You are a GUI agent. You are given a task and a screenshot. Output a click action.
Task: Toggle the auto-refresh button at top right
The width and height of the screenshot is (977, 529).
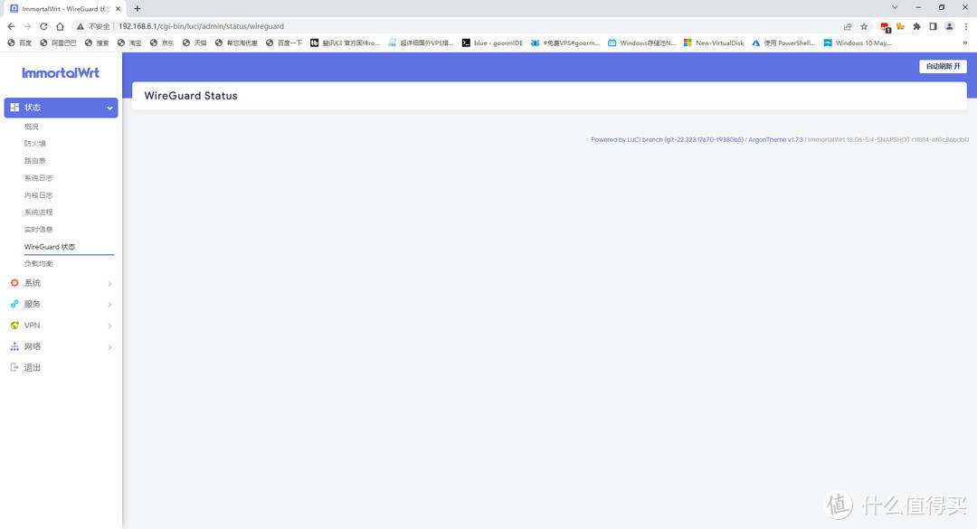point(943,66)
